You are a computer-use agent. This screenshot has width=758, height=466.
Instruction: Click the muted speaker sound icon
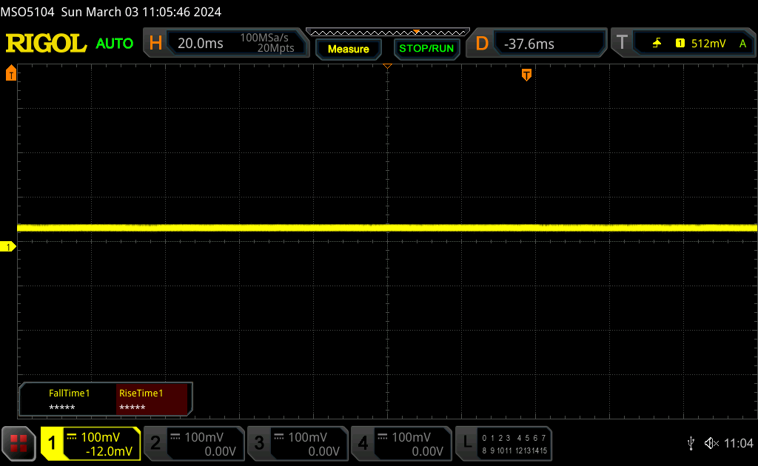point(711,443)
